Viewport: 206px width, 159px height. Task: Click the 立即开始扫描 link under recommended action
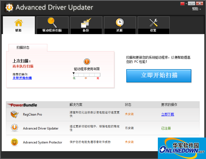pos(22,78)
